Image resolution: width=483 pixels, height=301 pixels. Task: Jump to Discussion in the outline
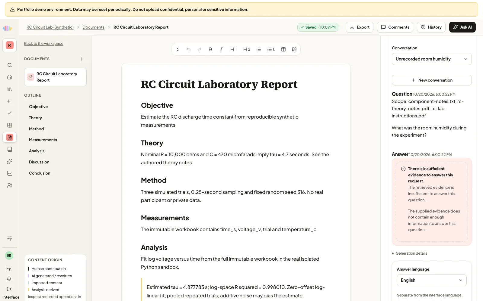[39, 162]
